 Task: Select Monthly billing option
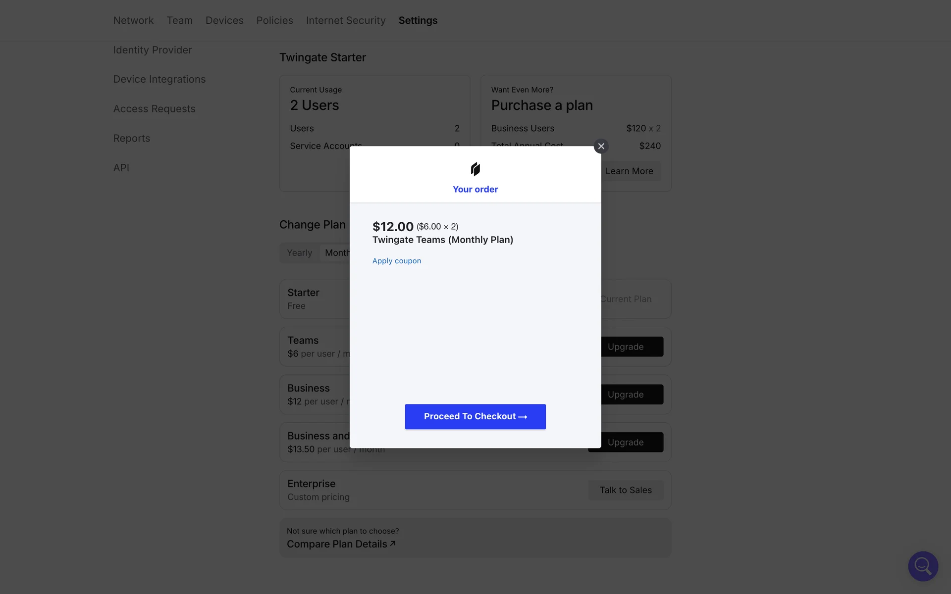point(337,253)
